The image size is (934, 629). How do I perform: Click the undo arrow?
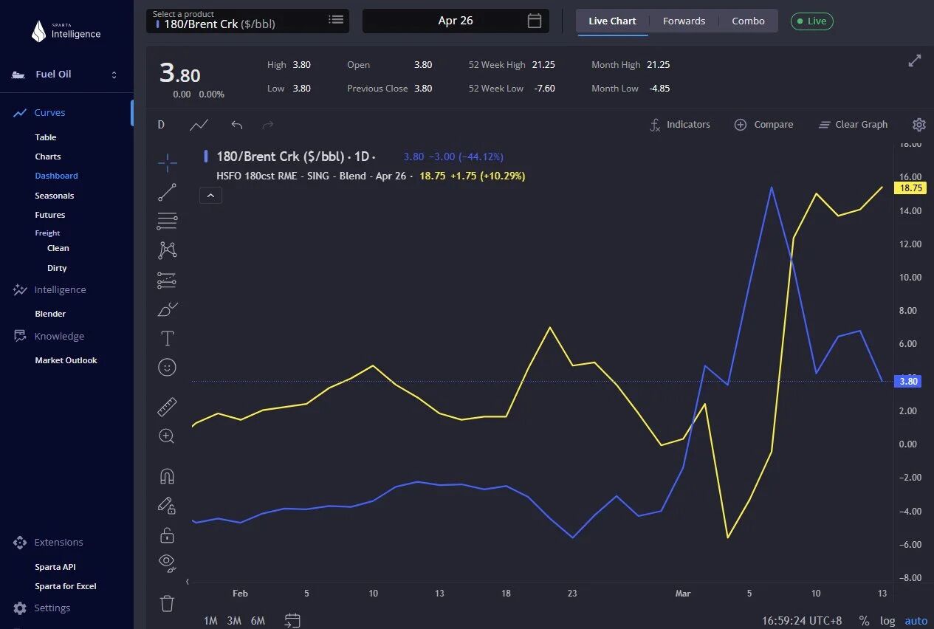coord(237,125)
